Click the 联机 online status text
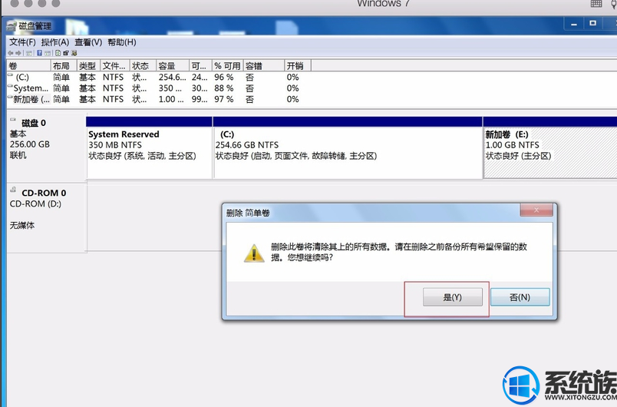Screen dimensions: 617x407 click(18, 155)
